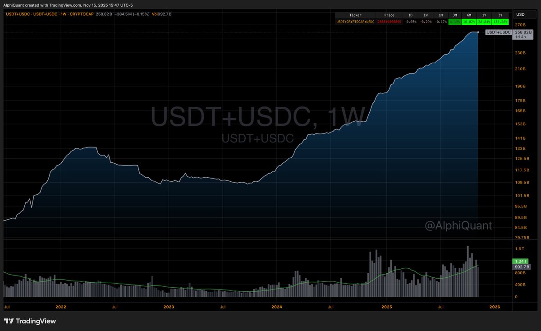The image size is (541, 331).
Task: Click the 1.04 T green volume tag
Action: pos(521,262)
